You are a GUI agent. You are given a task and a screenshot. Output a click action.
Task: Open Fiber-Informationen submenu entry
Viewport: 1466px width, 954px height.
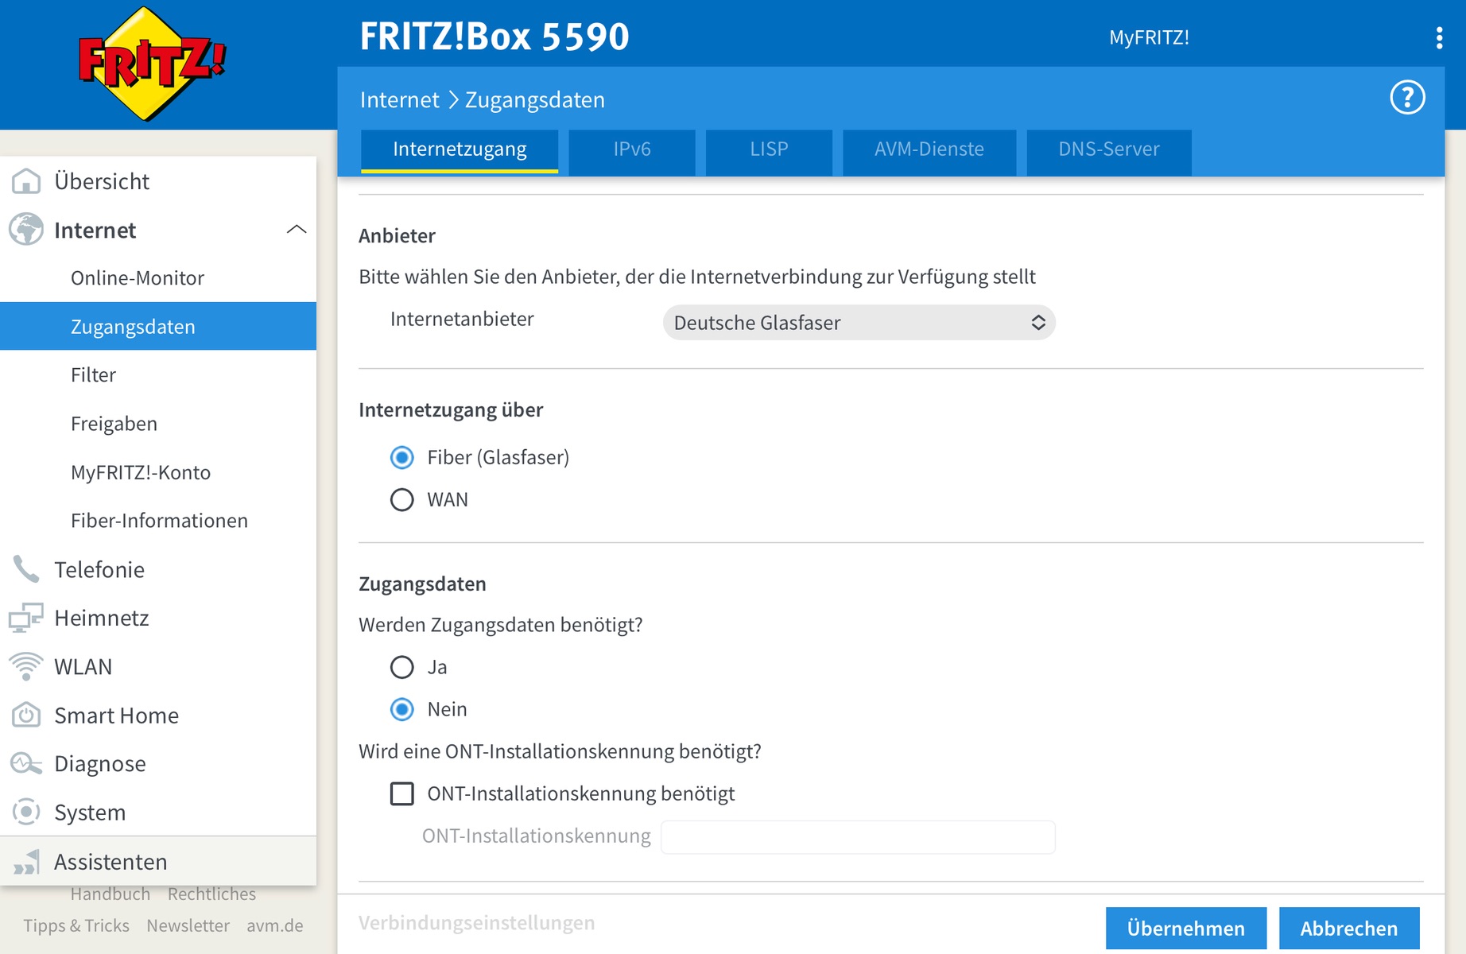click(x=158, y=520)
